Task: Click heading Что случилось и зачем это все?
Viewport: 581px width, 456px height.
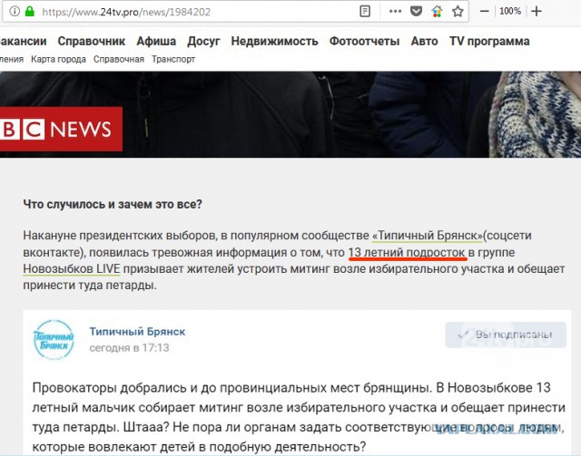Action: pos(113,204)
